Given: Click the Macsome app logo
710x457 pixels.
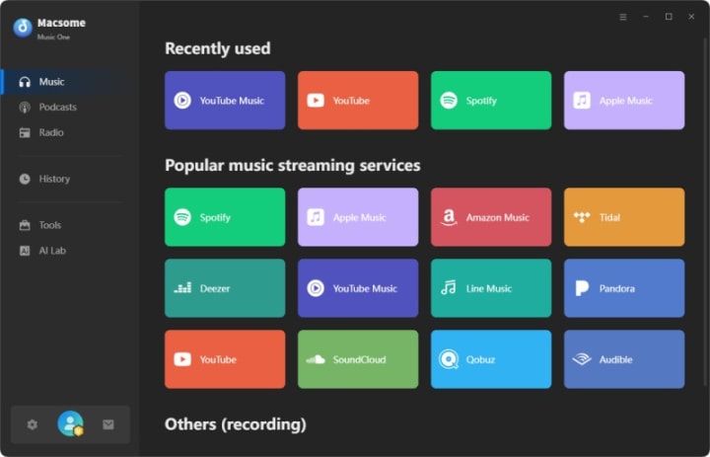Looking at the screenshot, I should (23, 28).
